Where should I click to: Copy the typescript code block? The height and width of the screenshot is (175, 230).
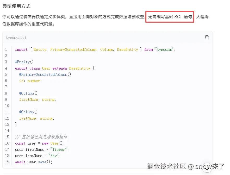(207, 37)
